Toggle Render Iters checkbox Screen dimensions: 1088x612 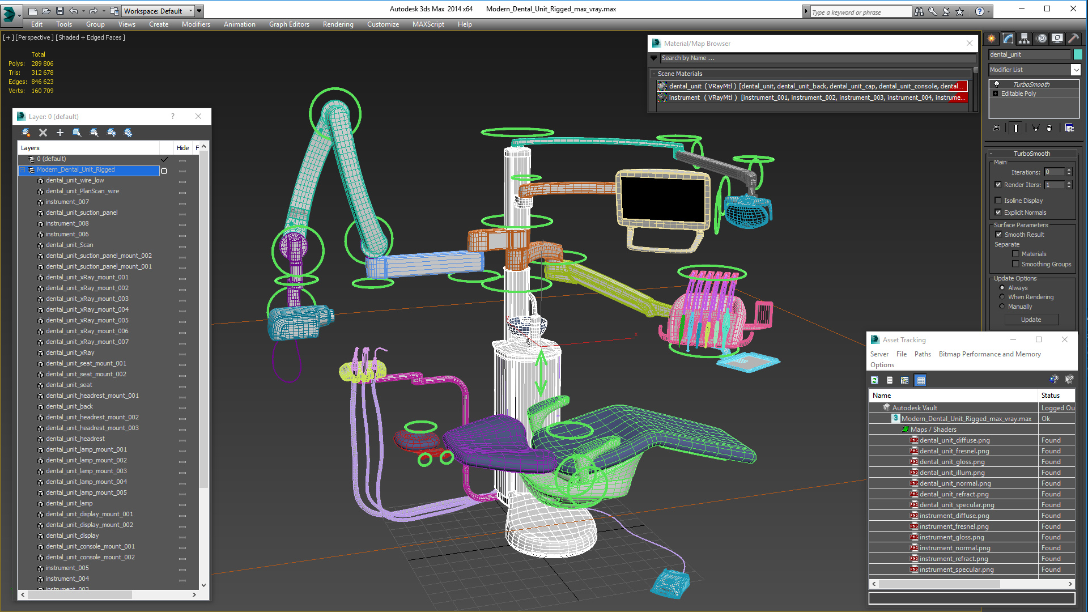998,185
